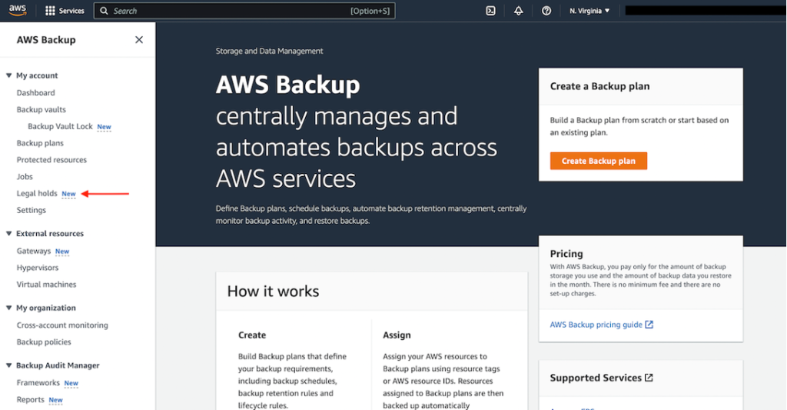Collapse the My organization section
Screen dimensions: 787x410
[x=8, y=308]
